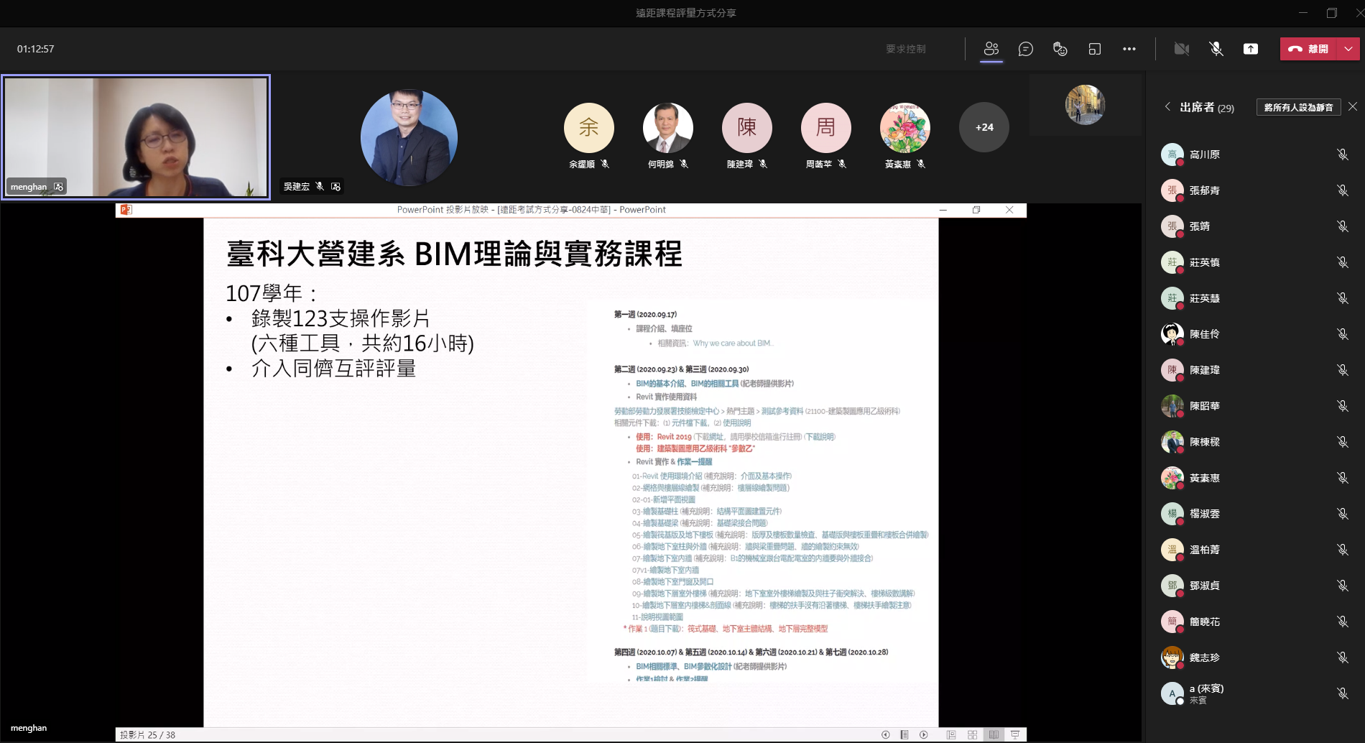Click the pin icon beside 吳建宏 label
Screen dimensions: 1365x743
click(336, 187)
